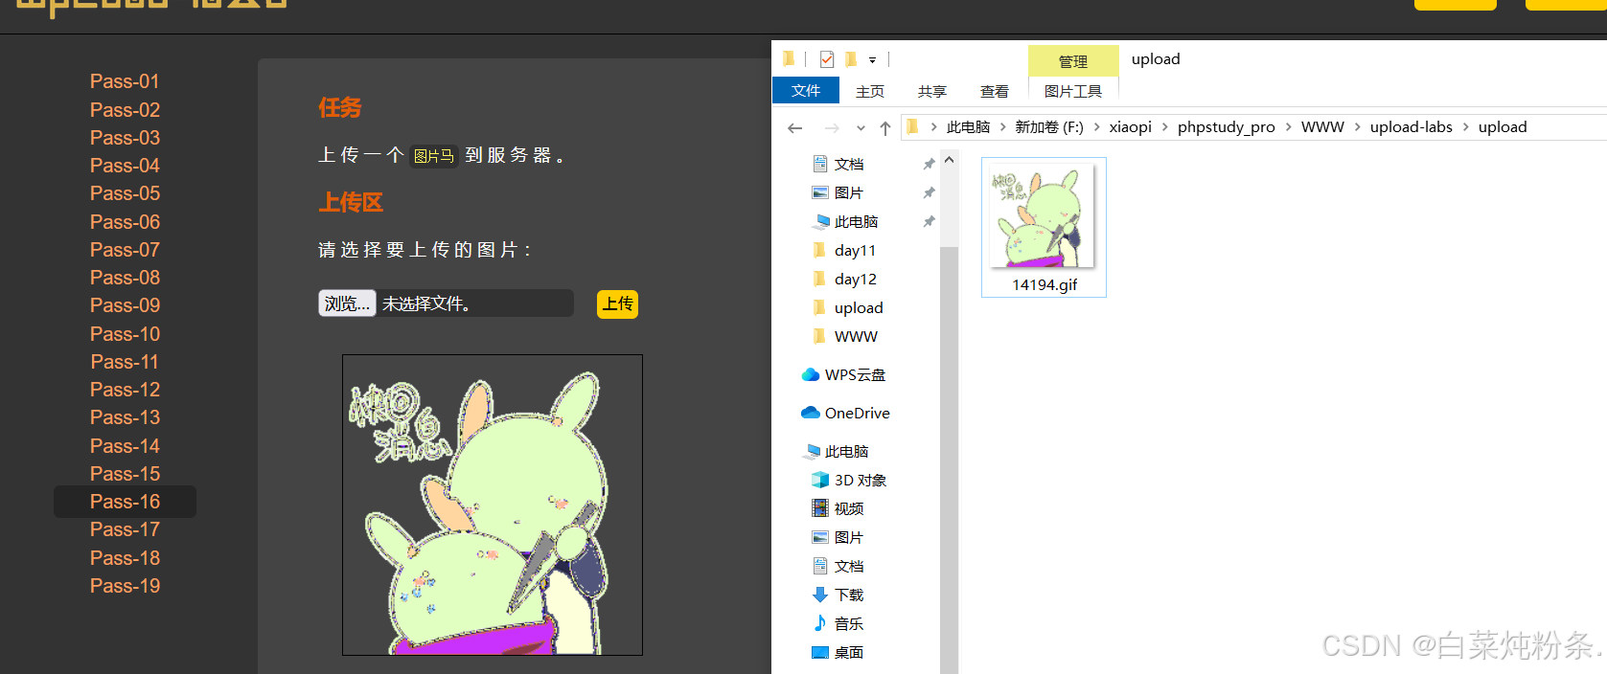Screen dimensions: 1607x674
Task: Expand the chevron after upload-labs in path
Action: 1465,127
